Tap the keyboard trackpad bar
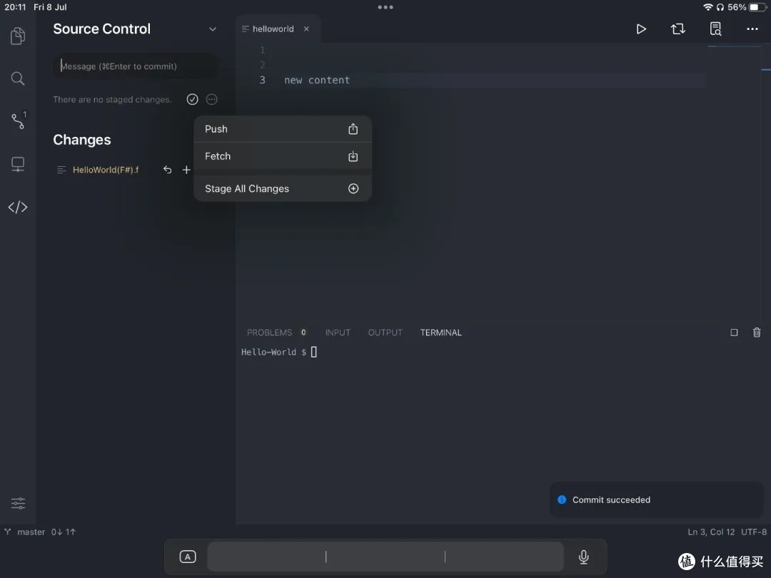771x578 pixels. point(385,557)
